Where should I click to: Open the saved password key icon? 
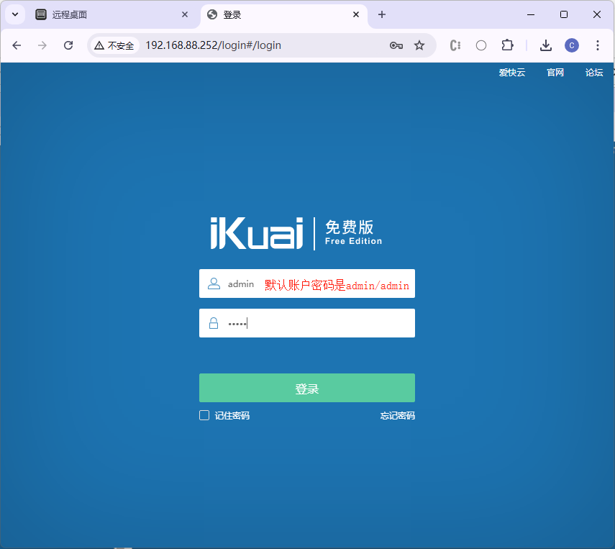pyautogui.click(x=396, y=45)
